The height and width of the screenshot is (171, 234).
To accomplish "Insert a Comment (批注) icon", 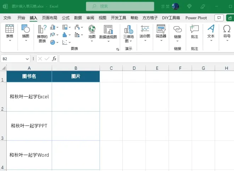I will 194,29.
